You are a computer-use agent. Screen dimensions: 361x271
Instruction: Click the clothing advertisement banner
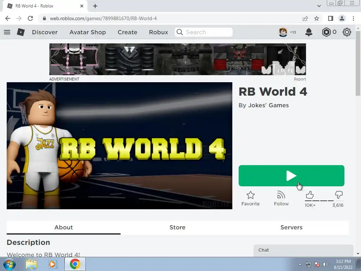(x=178, y=59)
